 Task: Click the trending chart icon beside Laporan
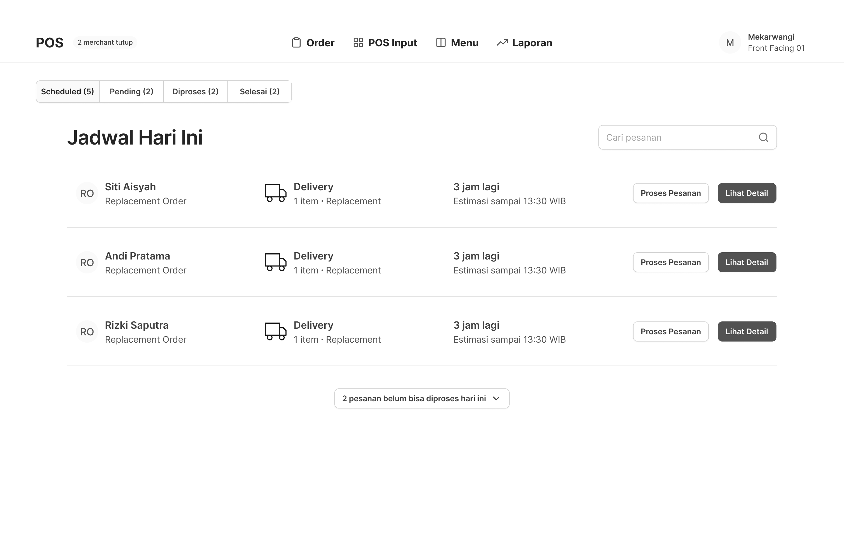pos(502,42)
